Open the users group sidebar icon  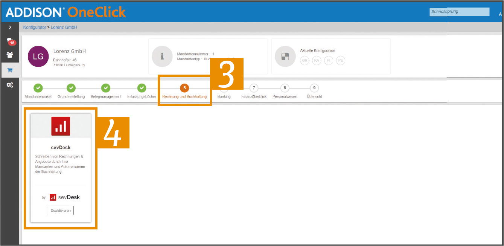coord(10,55)
